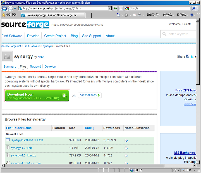The width and height of the screenshot is (201, 173).
Task: Expand the Print options dropdown arrow
Action: tap(143, 15)
